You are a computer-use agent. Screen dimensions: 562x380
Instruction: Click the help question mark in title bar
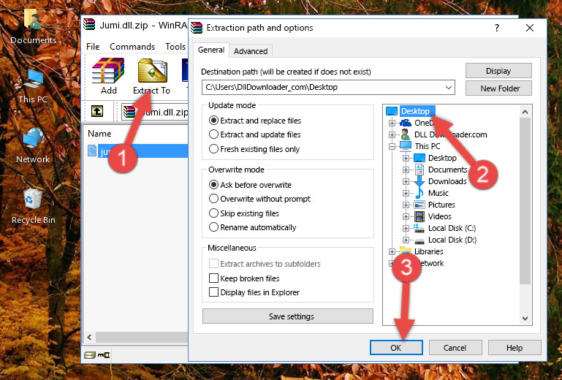point(497,28)
